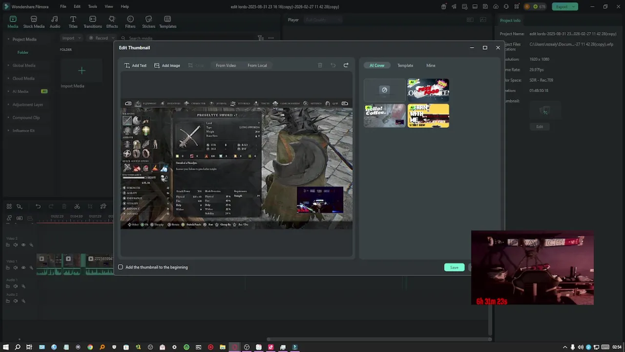Switch to the Mine tab
Image resolution: width=625 pixels, height=352 pixels.
tap(431, 66)
